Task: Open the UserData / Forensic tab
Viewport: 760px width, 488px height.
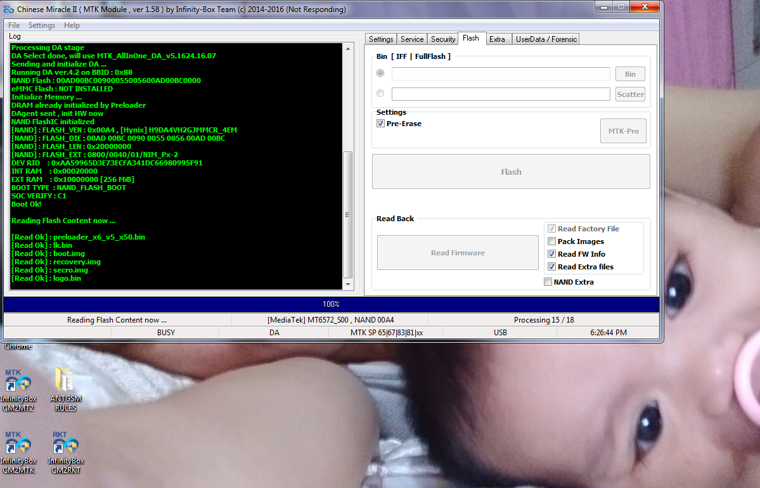Action: click(546, 39)
